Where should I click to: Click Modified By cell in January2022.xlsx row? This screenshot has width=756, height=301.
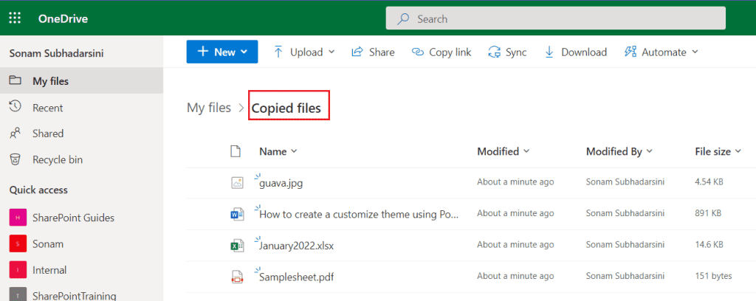click(x=625, y=245)
